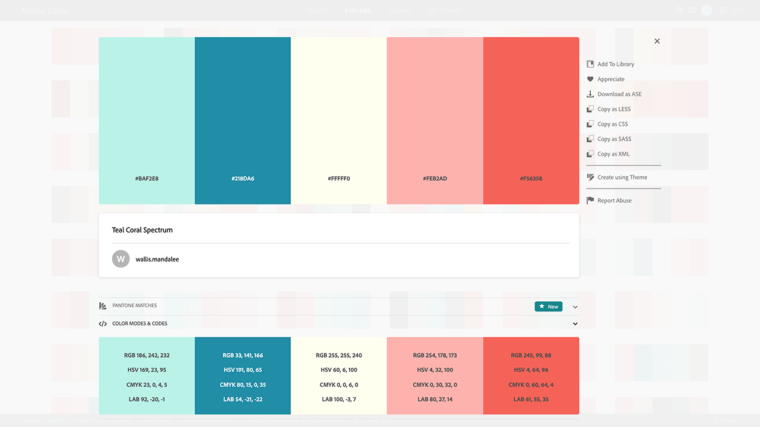
Task: Click the Copy as SASS icon
Action: point(590,139)
